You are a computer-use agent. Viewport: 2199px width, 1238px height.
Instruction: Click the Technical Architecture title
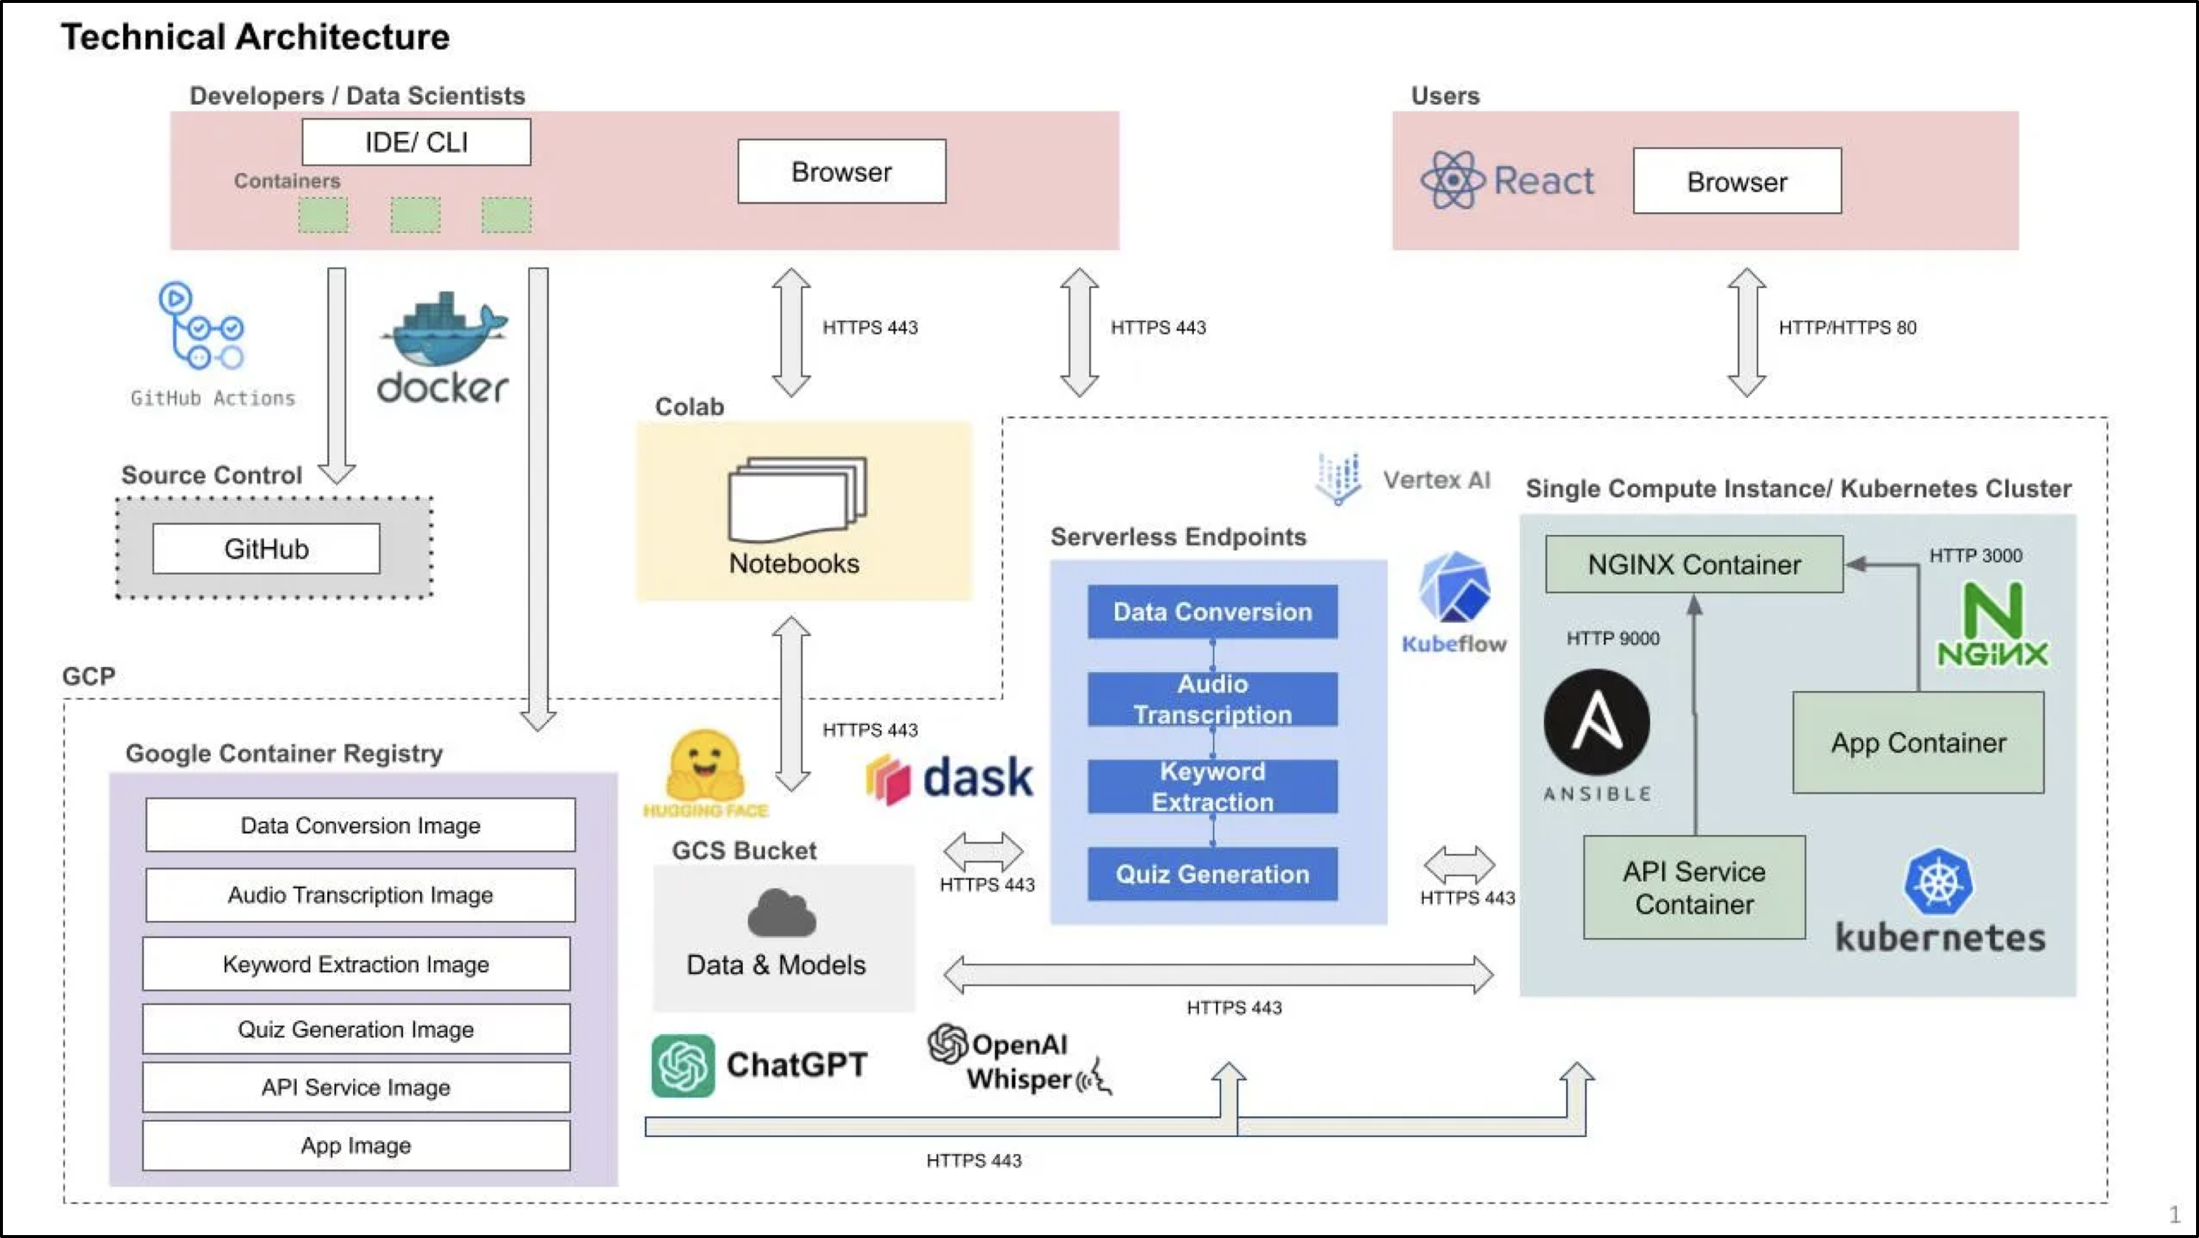pyautogui.click(x=255, y=38)
